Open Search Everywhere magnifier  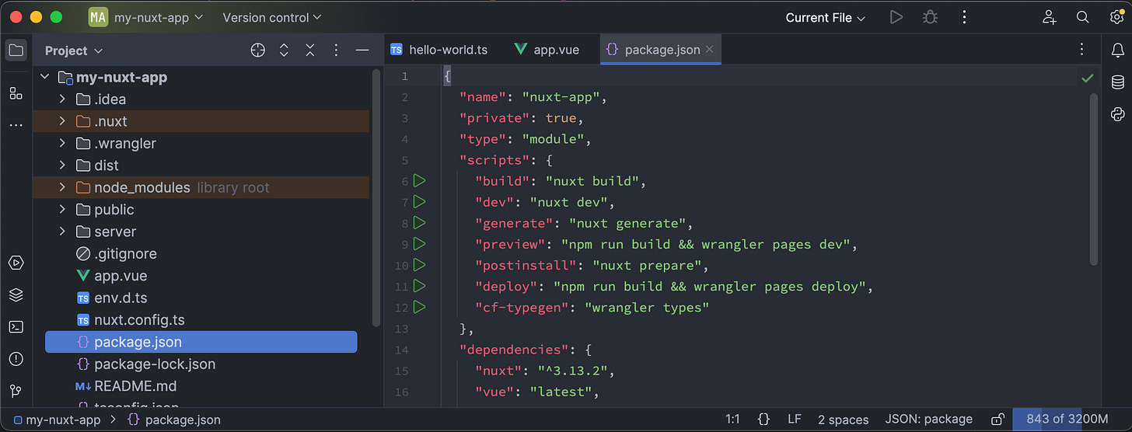point(1083,17)
